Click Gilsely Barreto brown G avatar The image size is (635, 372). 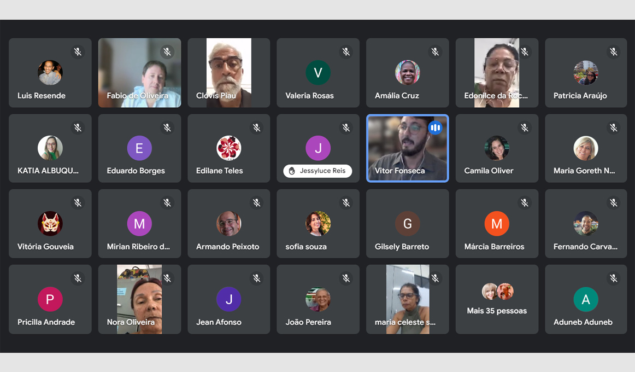[x=408, y=223]
